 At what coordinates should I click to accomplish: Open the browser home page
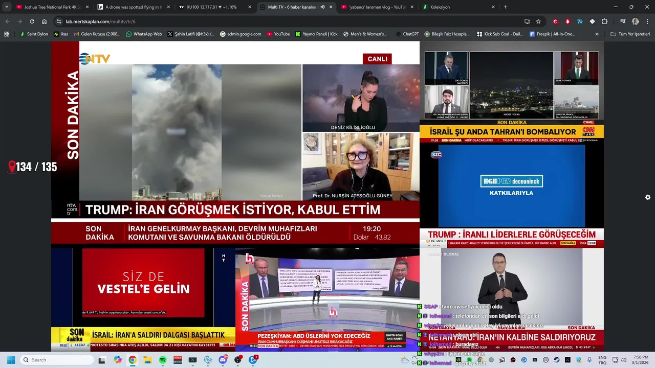point(45,21)
